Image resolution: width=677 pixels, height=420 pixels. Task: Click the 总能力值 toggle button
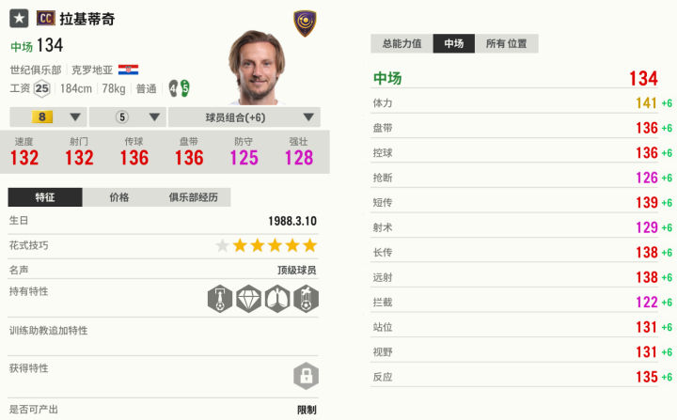pos(401,43)
